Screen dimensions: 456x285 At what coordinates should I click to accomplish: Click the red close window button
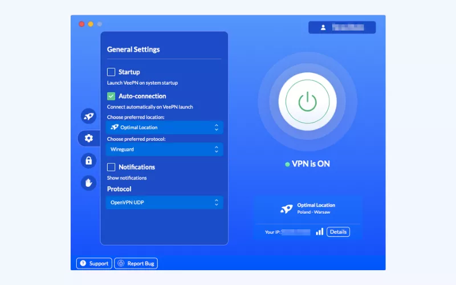point(82,24)
